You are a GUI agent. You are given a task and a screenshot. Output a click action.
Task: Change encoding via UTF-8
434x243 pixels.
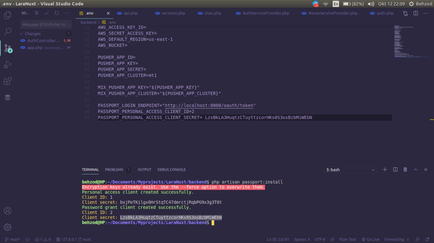pyautogui.click(x=320, y=239)
